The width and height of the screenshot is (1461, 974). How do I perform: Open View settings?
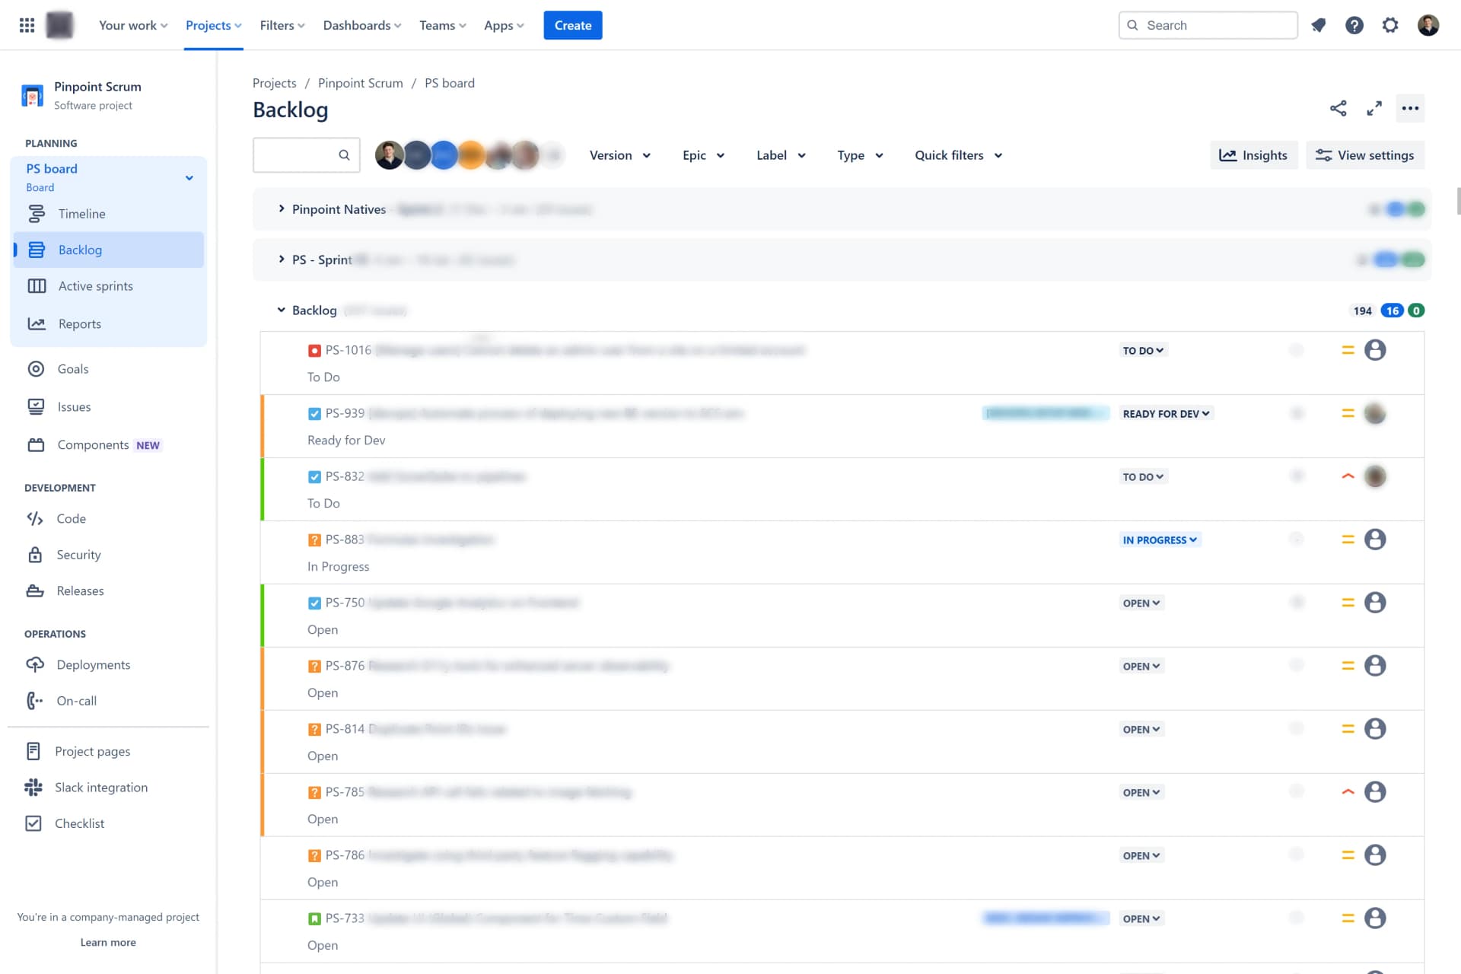pyautogui.click(x=1365, y=155)
